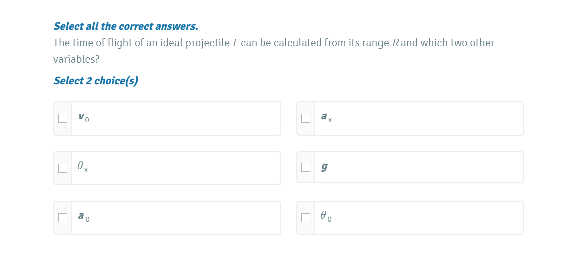This screenshot has width=572, height=254.
Task: Mark the g answer checkbox
Action: [306, 167]
